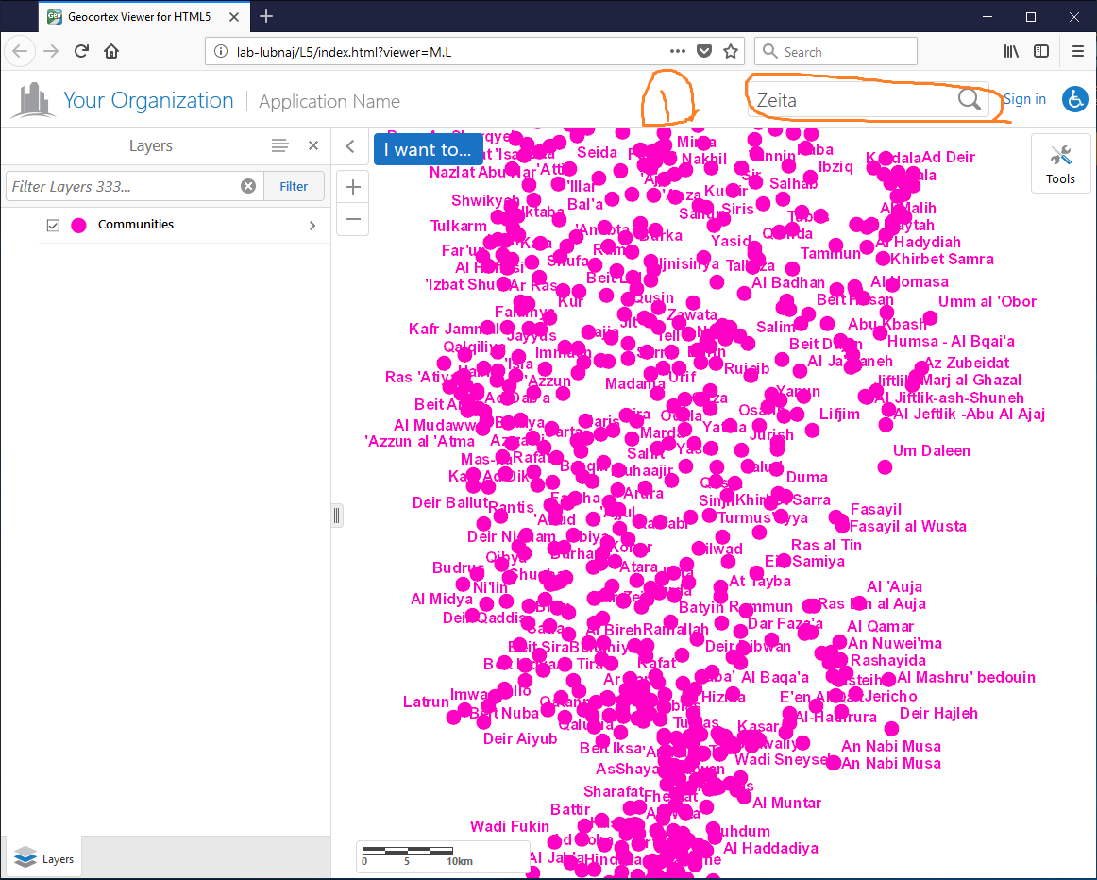1097x880 pixels.
Task: Save page to Pocket icon
Action: [x=704, y=51]
